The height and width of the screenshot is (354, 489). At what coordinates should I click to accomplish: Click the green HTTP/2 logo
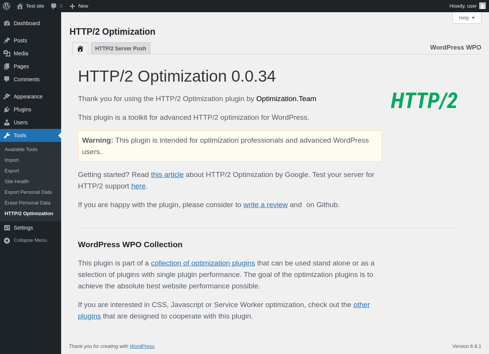[x=424, y=101]
